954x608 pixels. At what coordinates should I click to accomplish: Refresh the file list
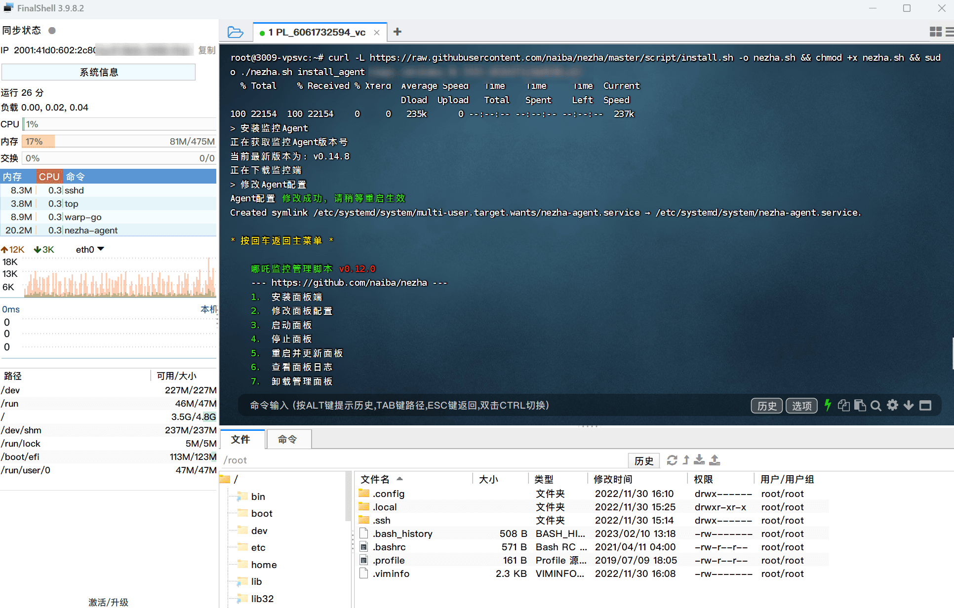672,460
